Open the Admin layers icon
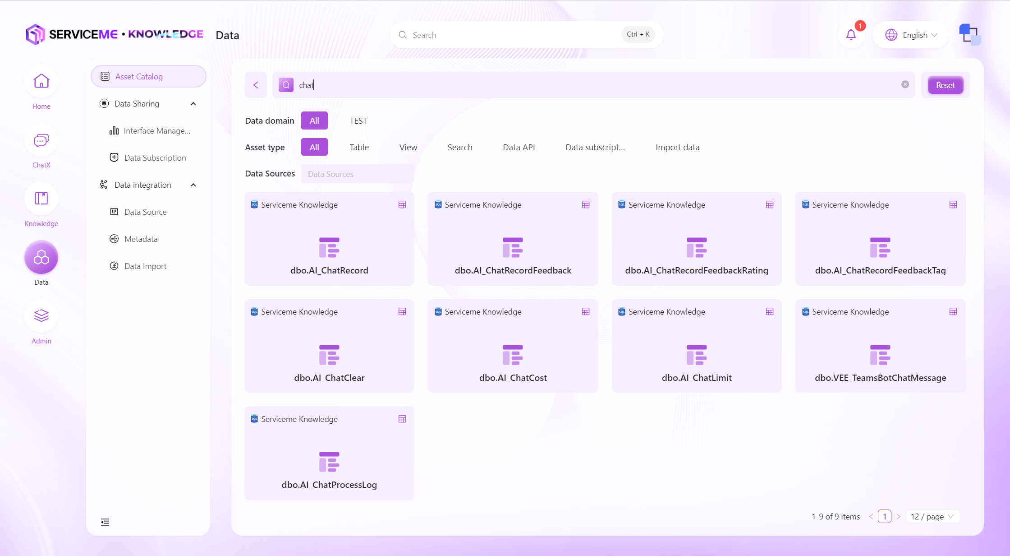1010x556 pixels. (x=41, y=316)
